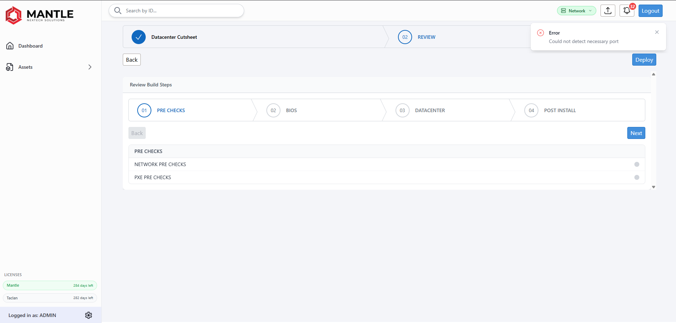The width and height of the screenshot is (676, 323).
Task: Click the Deploy button
Action: coord(644,60)
